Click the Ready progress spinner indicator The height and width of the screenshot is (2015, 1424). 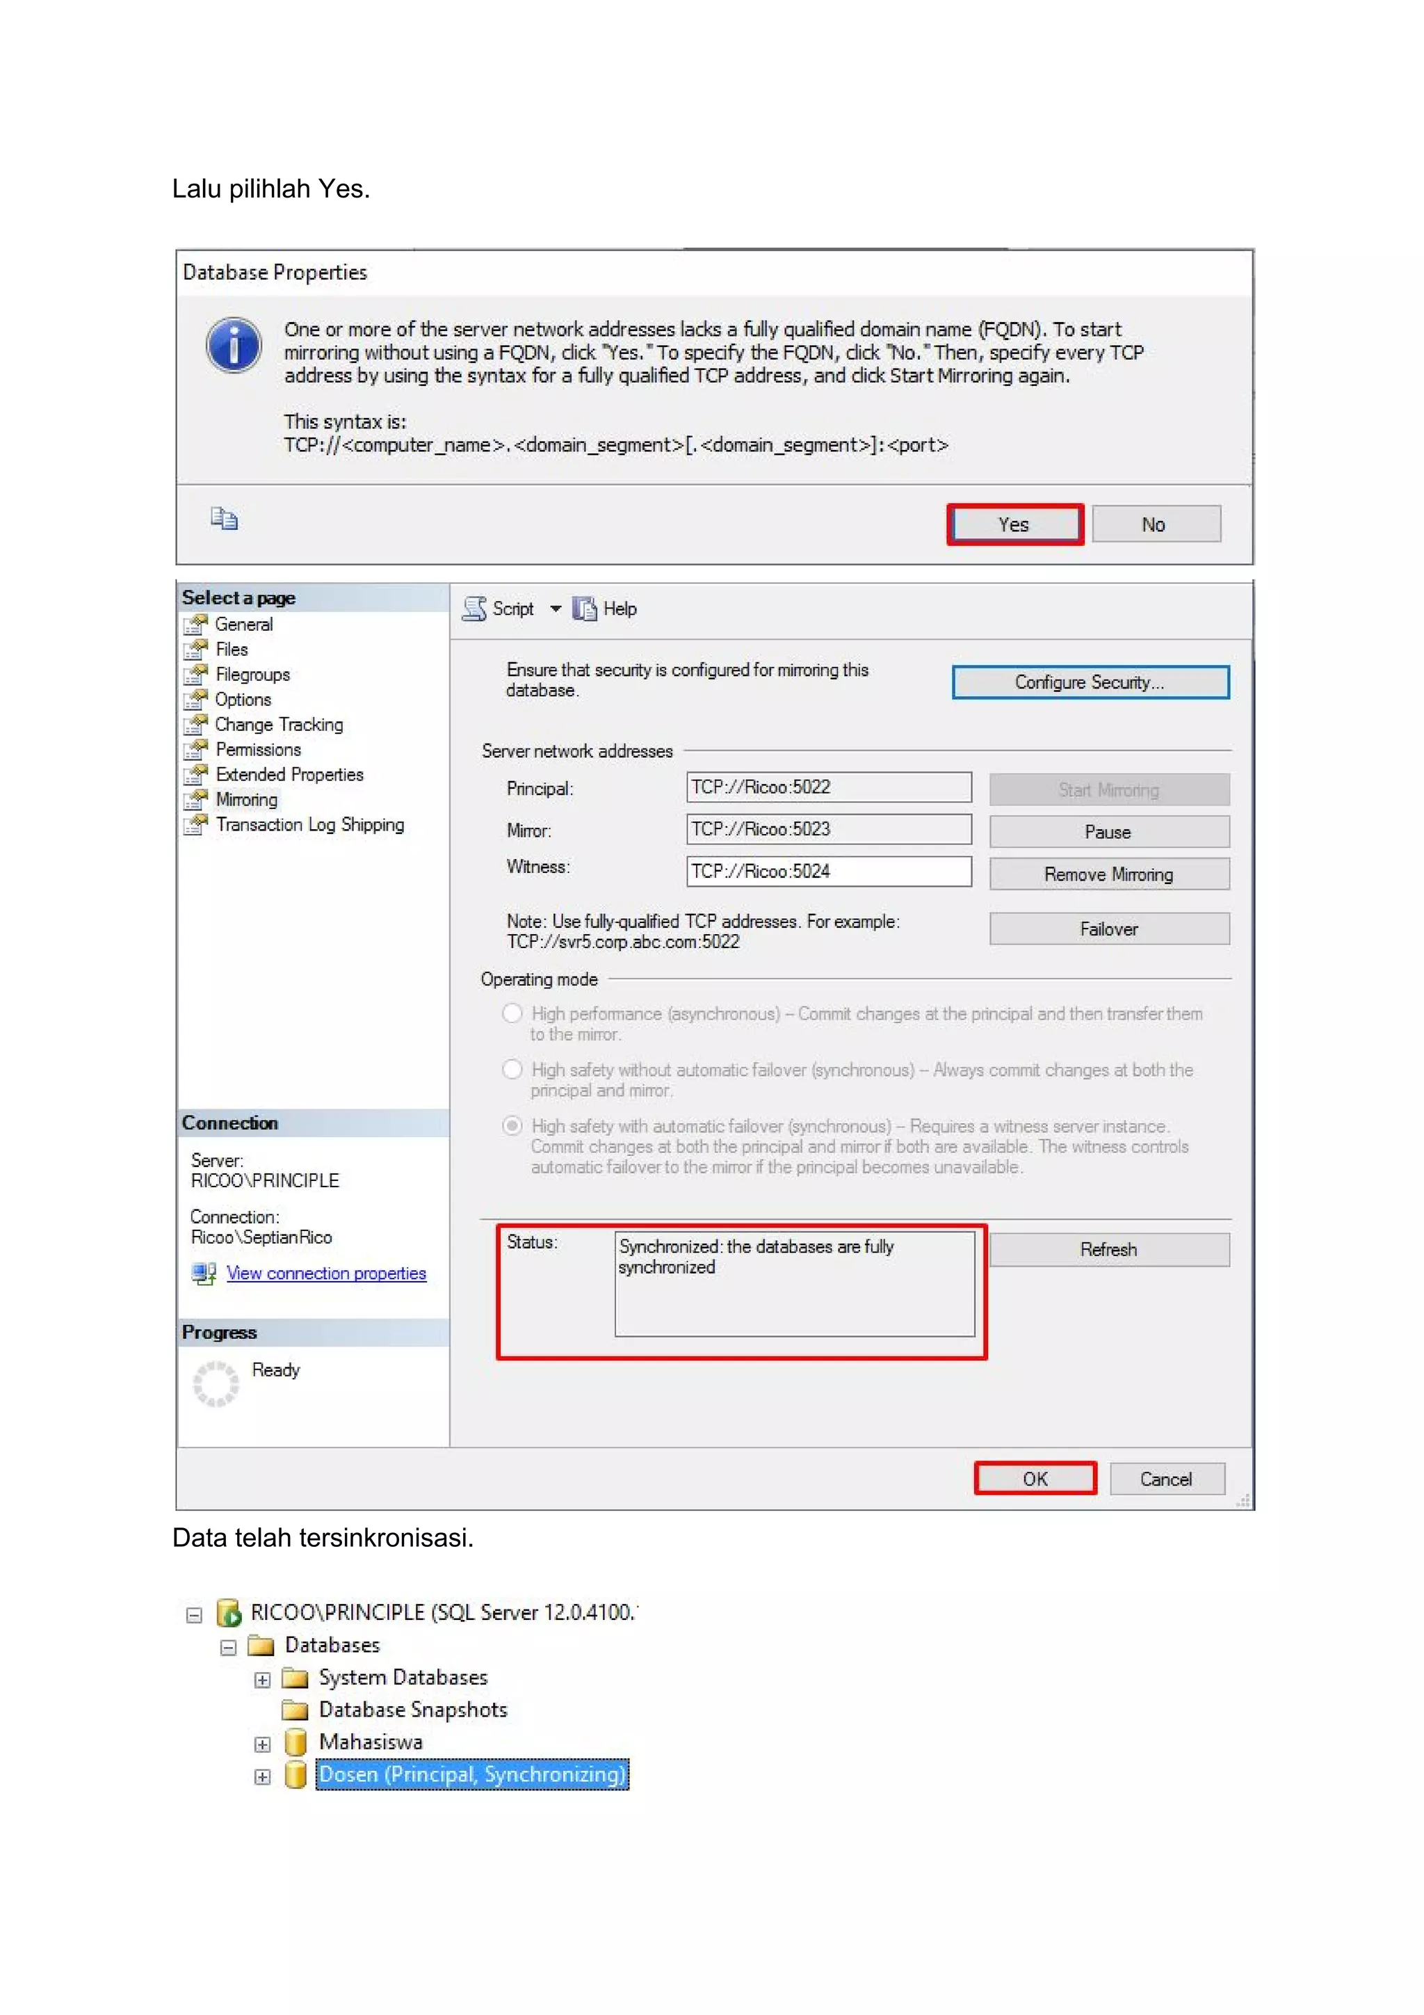(215, 1384)
